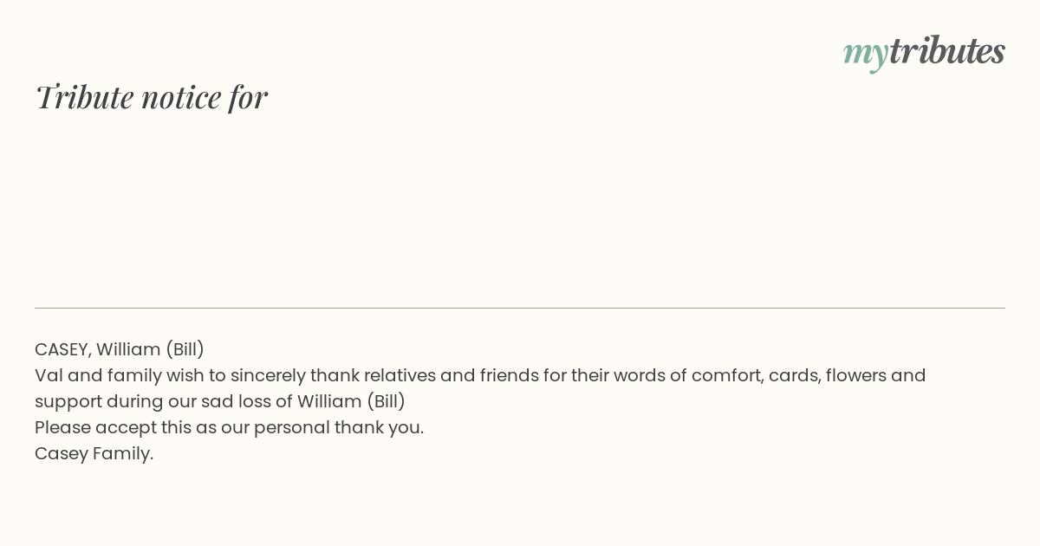The width and height of the screenshot is (1040, 546).
Task: Click the mytributes logo
Action: pyautogui.click(x=924, y=52)
